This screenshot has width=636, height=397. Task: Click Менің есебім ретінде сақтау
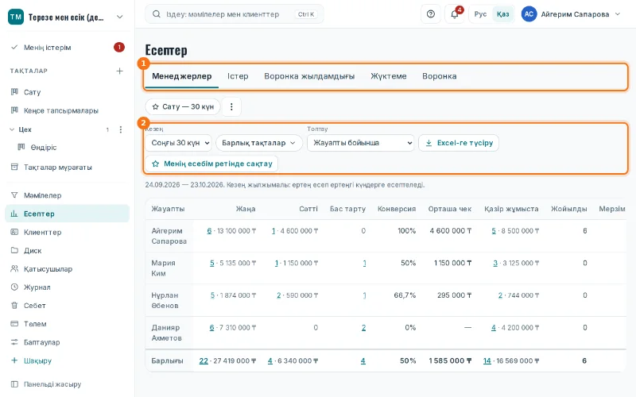click(211, 164)
